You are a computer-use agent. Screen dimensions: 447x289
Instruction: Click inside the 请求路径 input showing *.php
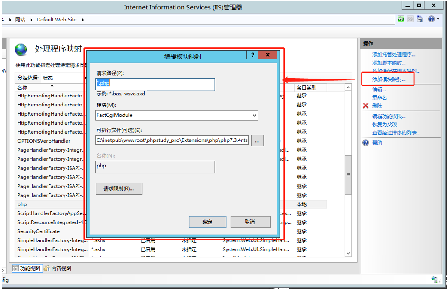click(155, 85)
